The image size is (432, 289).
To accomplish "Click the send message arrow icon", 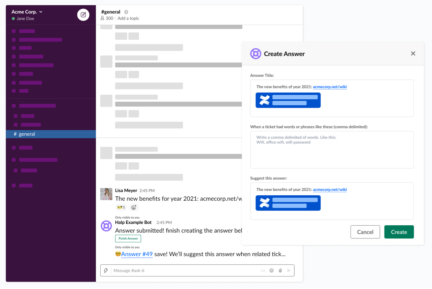I will tap(289, 270).
